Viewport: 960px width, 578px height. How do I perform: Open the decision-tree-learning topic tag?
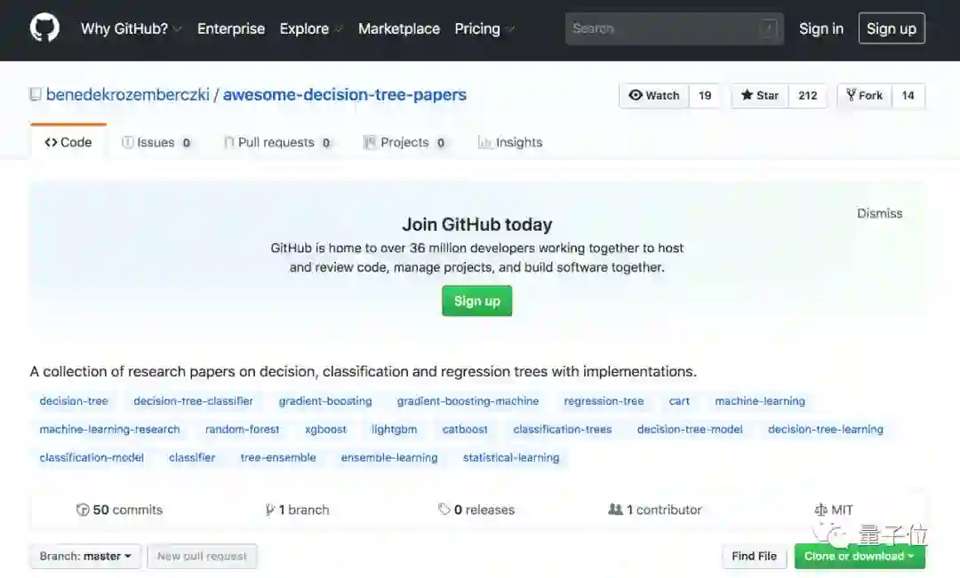click(x=825, y=430)
